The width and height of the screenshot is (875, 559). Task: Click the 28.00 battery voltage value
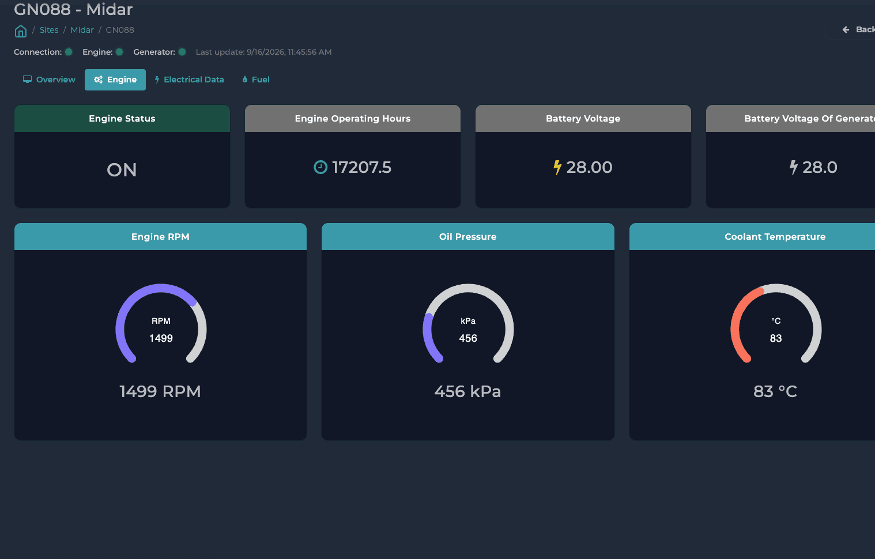click(589, 167)
